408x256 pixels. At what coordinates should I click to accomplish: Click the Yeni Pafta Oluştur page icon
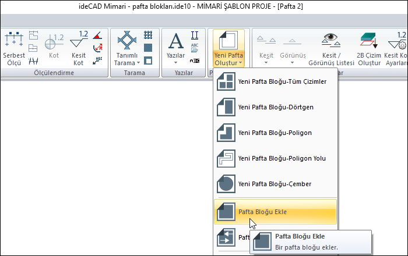228,40
